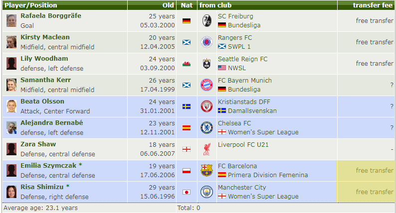The width and height of the screenshot is (396, 213).
Task: Click the Samantha Kerr name link
Action: (45, 80)
